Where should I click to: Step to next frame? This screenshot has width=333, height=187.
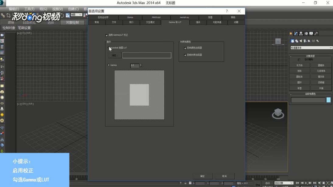click(310, 183)
